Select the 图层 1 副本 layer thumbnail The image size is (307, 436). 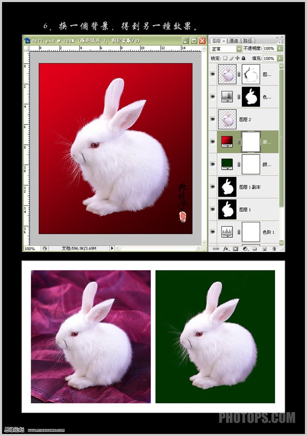coord(227,187)
